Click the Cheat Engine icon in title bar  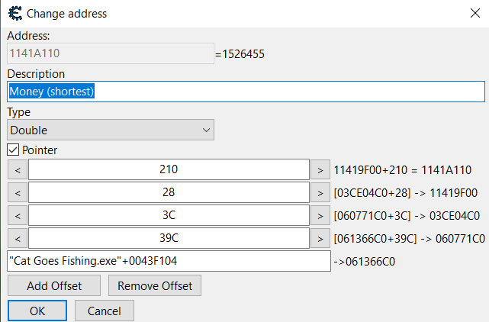[14, 13]
